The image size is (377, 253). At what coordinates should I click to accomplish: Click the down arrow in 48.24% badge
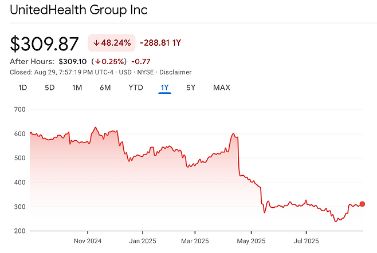(x=96, y=43)
